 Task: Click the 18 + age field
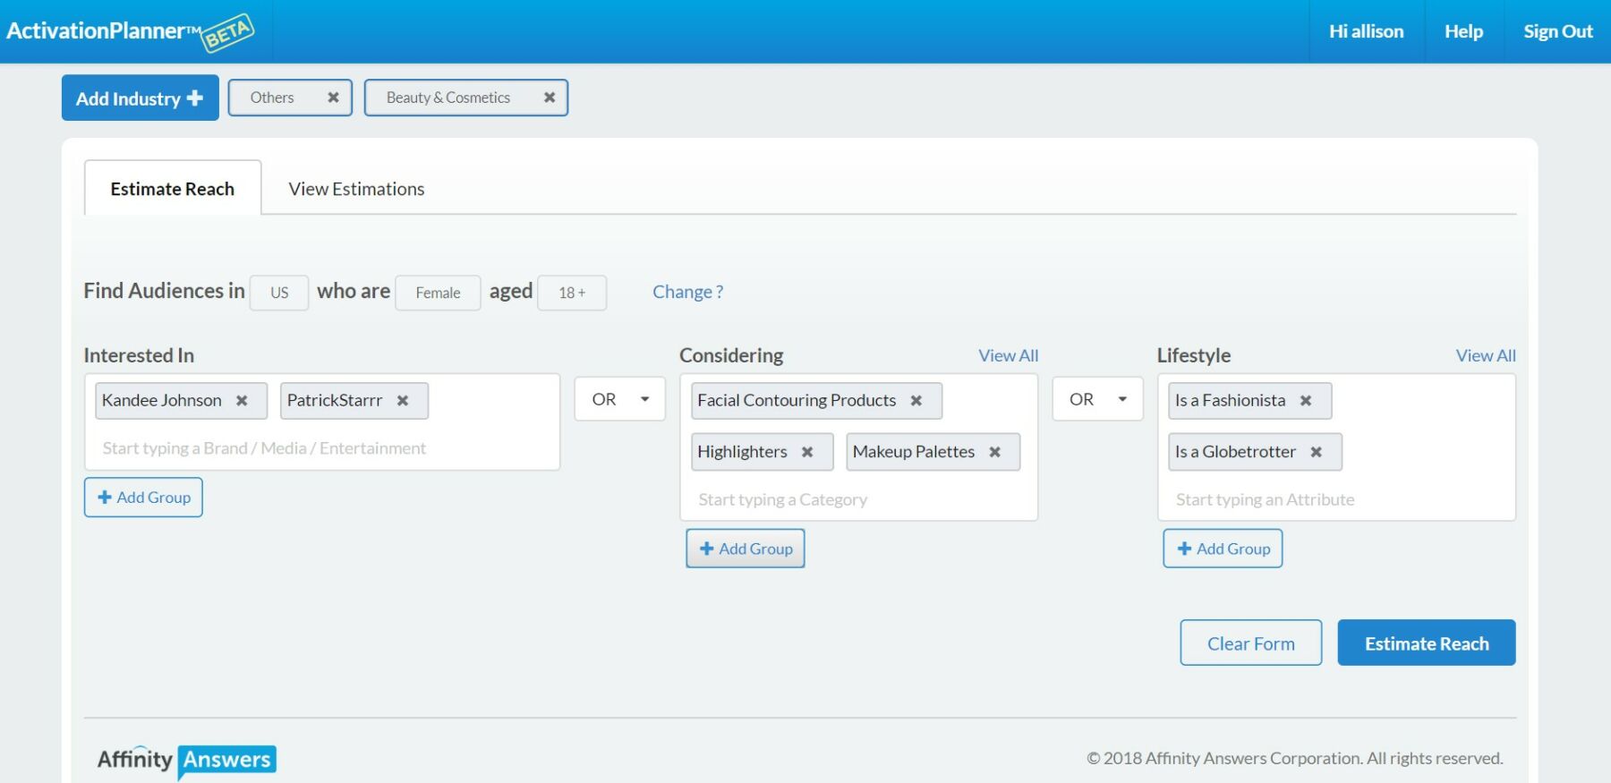[572, 293]
